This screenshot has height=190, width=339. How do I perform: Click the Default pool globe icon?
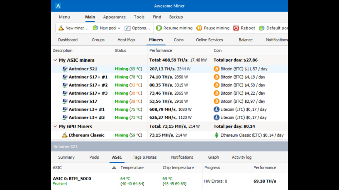[262, 28]
